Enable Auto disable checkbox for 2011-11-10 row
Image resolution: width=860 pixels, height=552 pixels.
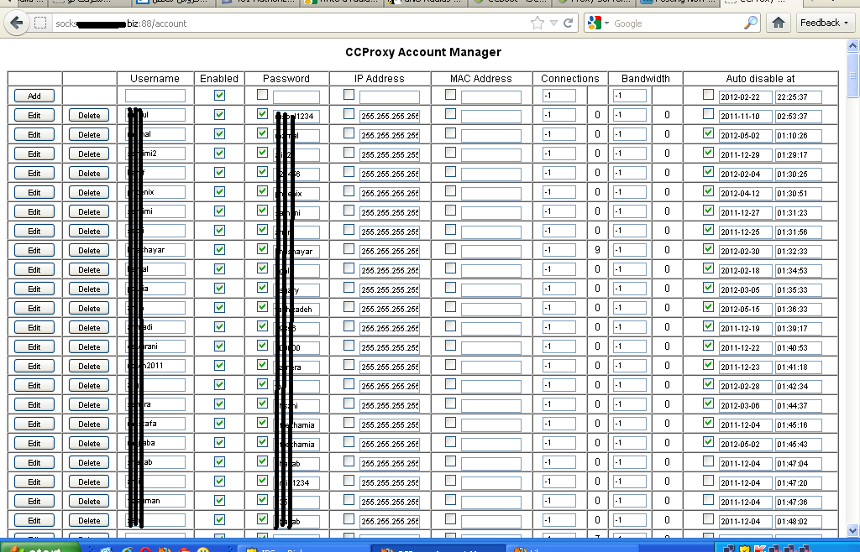(x=708, y=114)
